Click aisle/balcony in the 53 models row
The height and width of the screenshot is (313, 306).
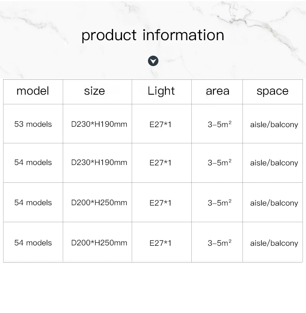click(274, 125)
